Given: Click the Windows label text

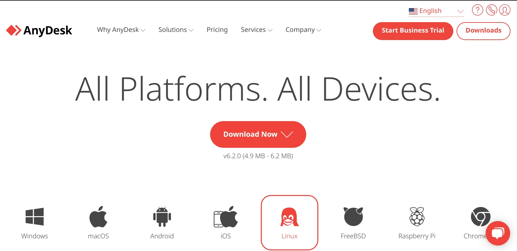Looking at the screenshot, I should point(35,236).
